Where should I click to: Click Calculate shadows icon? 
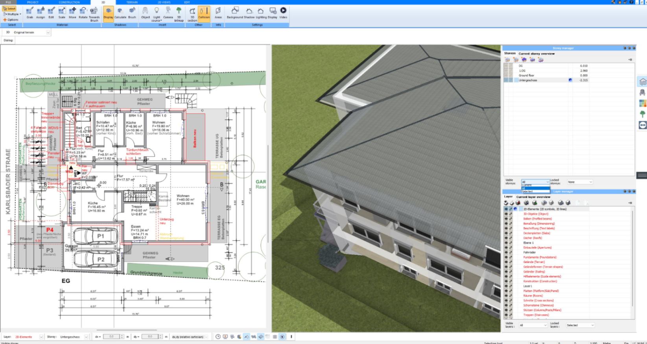pyautogui.click(x=120, y=13)
